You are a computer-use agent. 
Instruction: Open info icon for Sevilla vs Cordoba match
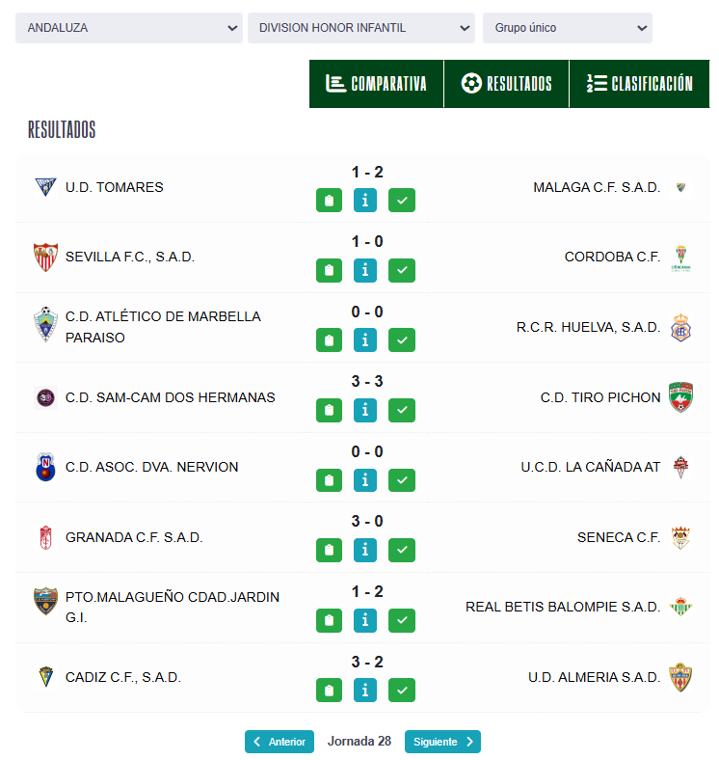[x=365, y=270]
